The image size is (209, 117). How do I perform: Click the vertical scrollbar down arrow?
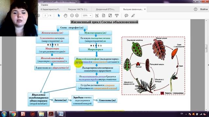206,110
